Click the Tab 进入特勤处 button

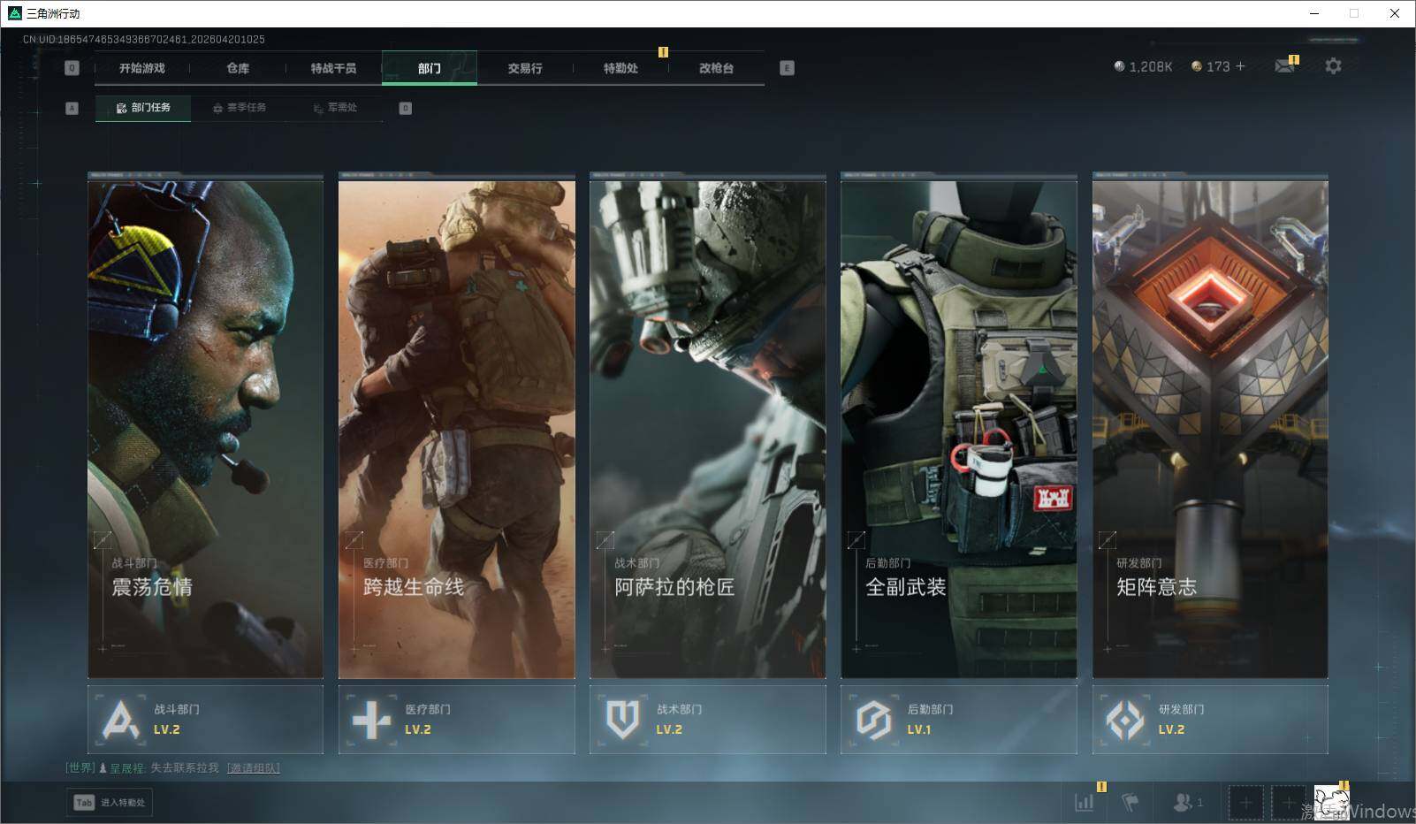tap(110, 803)
